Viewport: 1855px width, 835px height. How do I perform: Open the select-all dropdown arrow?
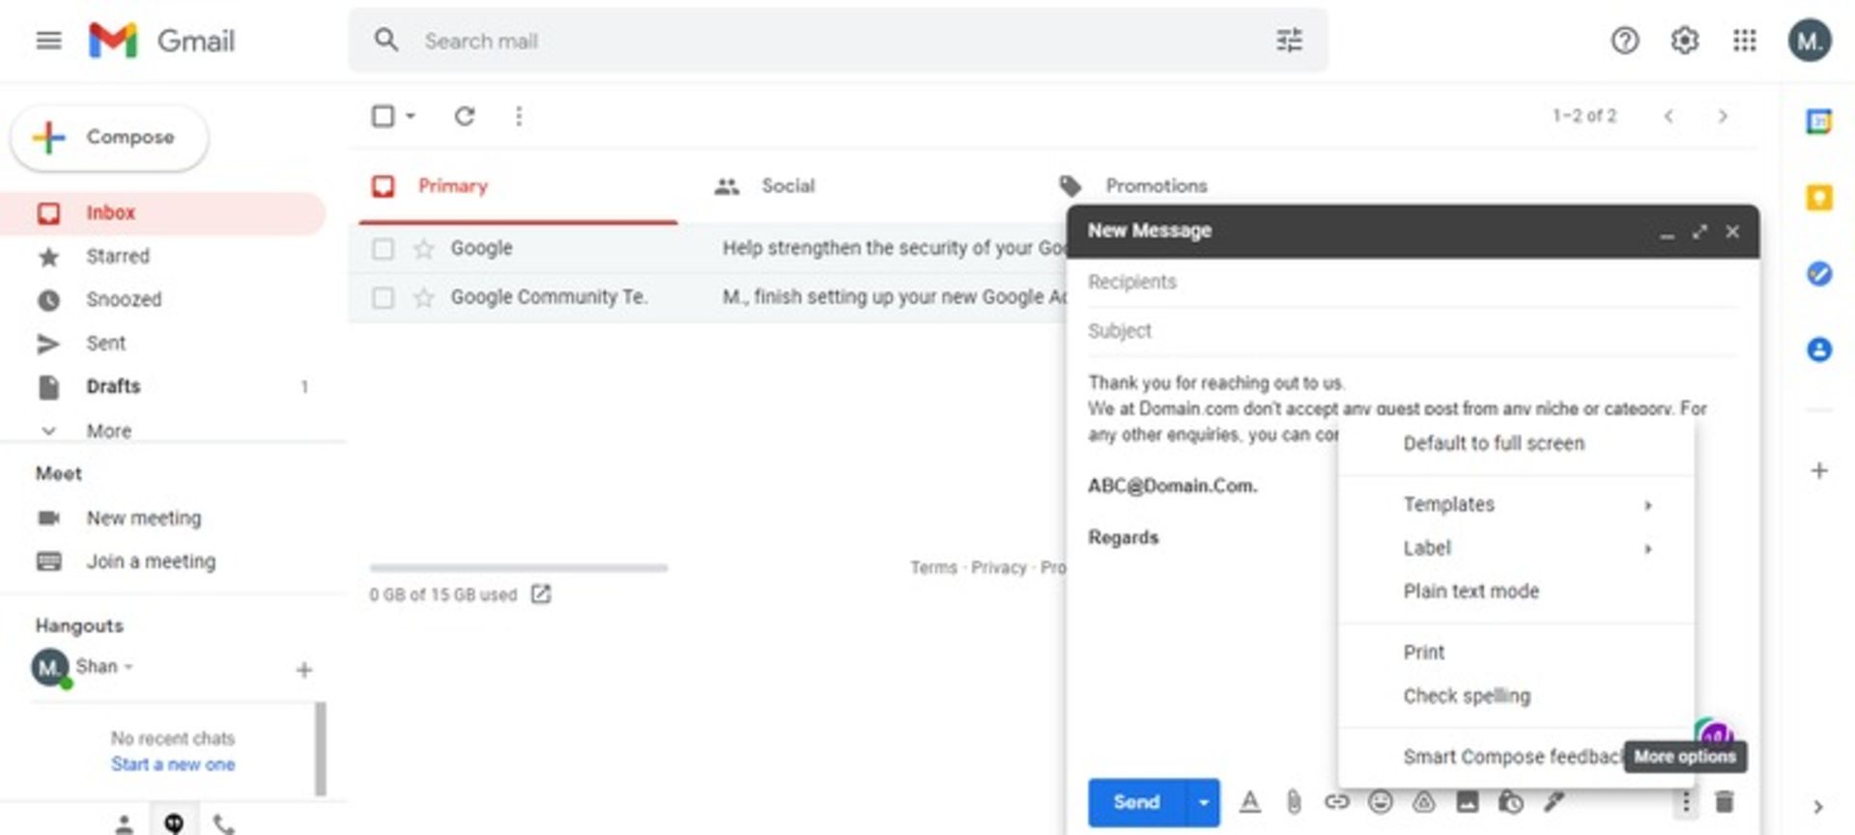(411, 117)
